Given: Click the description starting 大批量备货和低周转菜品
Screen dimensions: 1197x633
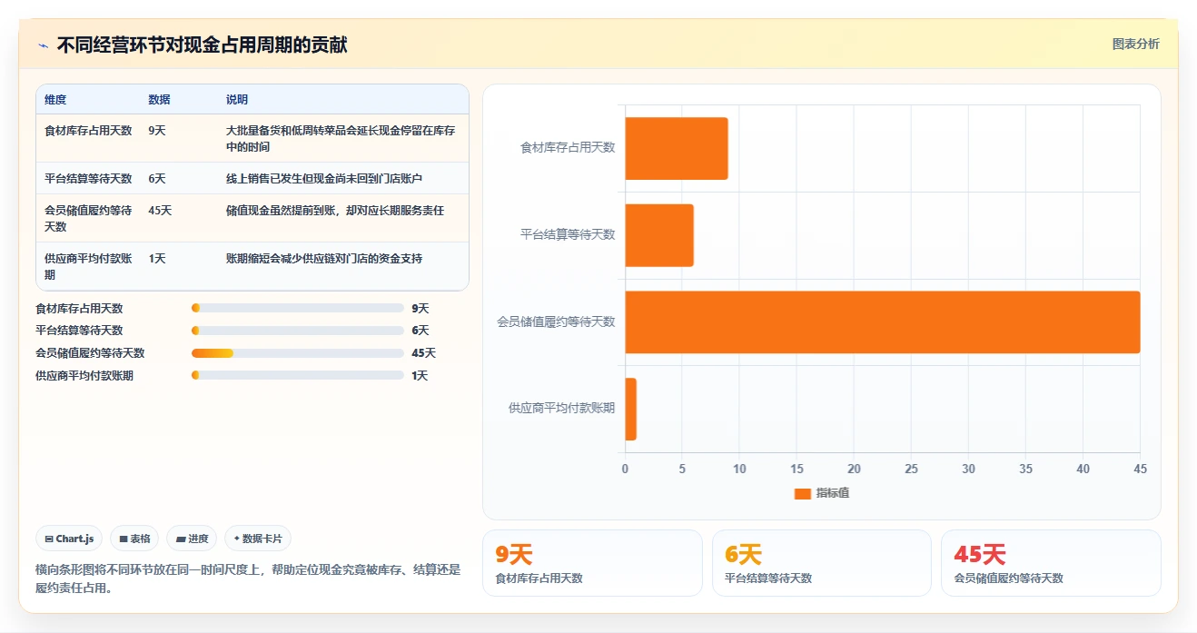Looking at the screenshot, I should [x=341, y=138].
